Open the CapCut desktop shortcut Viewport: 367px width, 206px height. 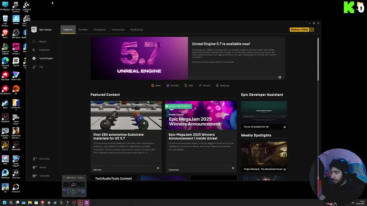pyautogui.click(x=16, y=62)
